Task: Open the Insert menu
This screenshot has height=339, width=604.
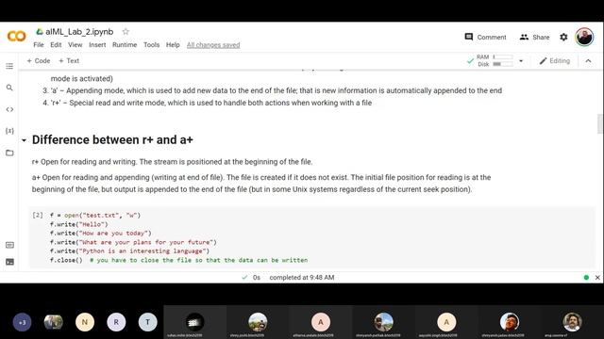Action: tap(97, 45)
